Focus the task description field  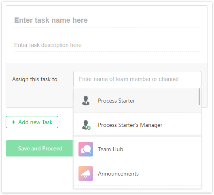107,45
